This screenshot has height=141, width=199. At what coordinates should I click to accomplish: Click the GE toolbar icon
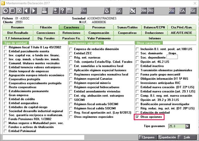[x=193, y=11]
